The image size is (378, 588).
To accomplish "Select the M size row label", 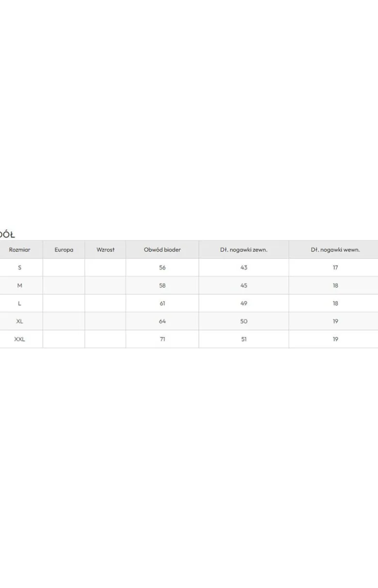I will point(20,286).
